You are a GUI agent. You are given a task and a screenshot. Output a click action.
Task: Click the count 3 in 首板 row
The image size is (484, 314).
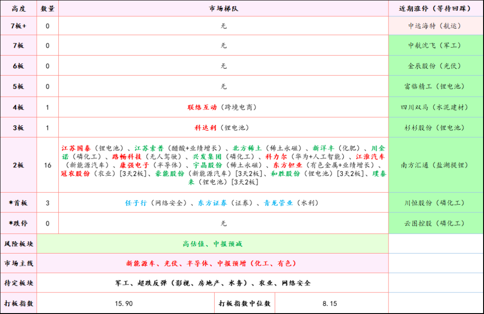48,203
